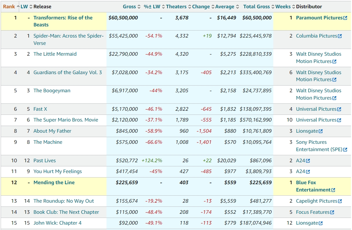352x230 pixels.
Task: Sort by Total Gross column header
Action: pos(259,7)
